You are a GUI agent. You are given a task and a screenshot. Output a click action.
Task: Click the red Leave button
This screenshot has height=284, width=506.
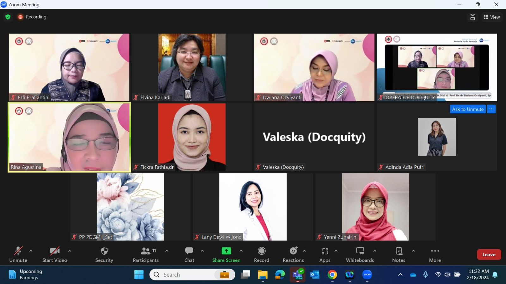pyautogui.click(x=489, y=254)
